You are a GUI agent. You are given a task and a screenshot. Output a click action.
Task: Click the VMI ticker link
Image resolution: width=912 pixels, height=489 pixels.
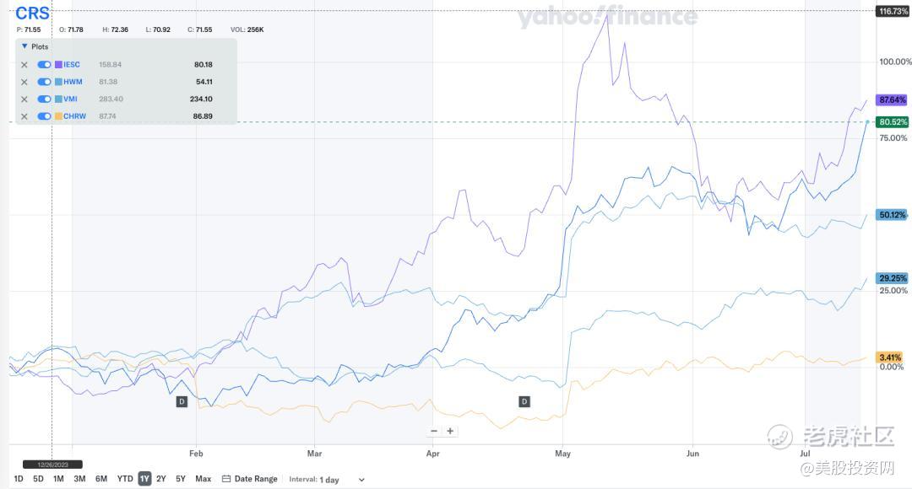tap(70, 99)
